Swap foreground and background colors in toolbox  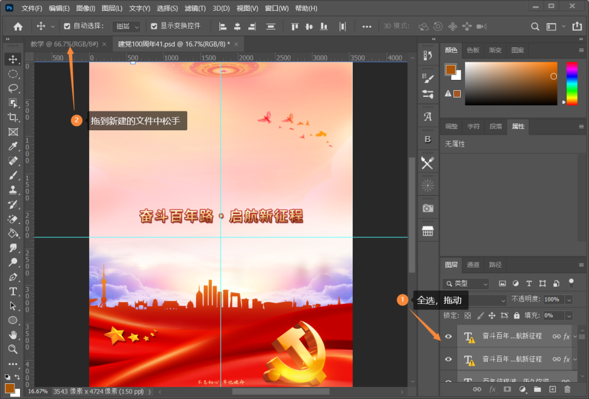tap(17, 376)
